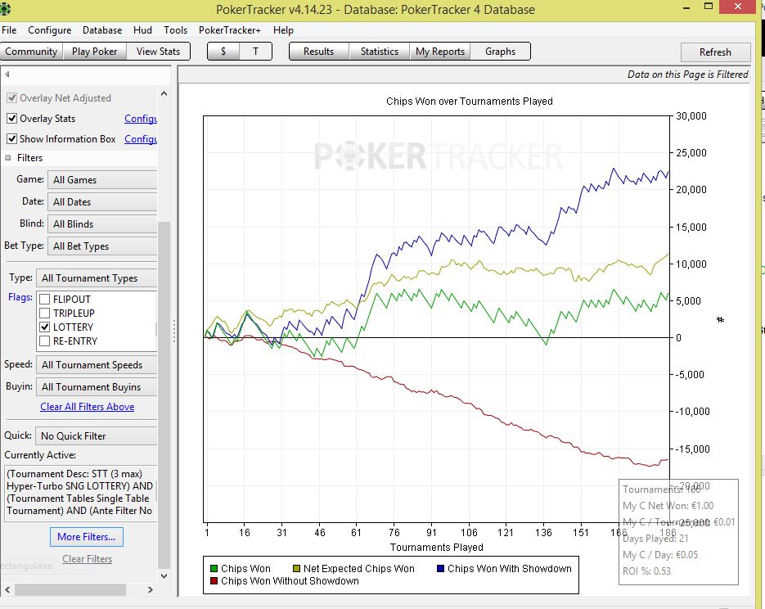Click the Days Played value in info box

655,539
